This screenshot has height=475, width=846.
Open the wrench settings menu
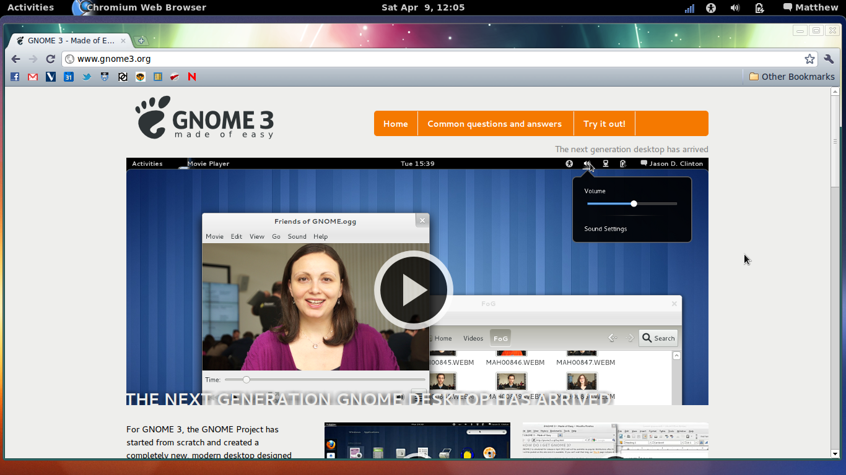point(829,59)
